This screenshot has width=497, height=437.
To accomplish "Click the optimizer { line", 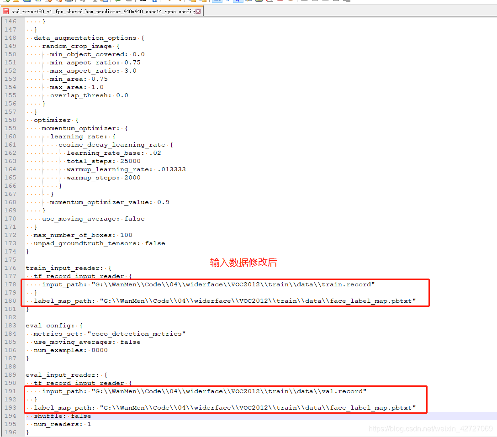I will (56, 121).
